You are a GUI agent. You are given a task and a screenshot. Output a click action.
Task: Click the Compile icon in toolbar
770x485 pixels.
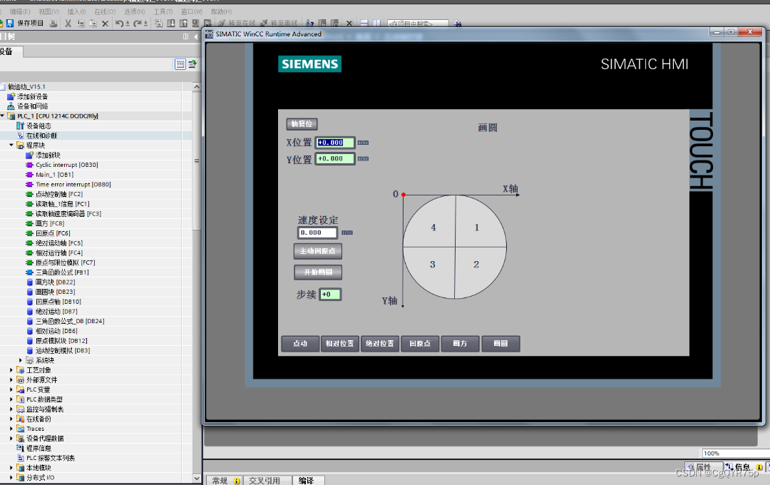pos(158,23)
